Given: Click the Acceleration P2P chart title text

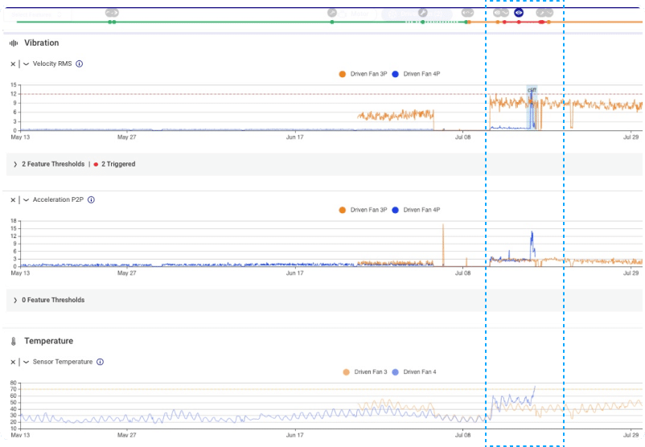Looking at the screenshot, I should click(x=58, y=199).
